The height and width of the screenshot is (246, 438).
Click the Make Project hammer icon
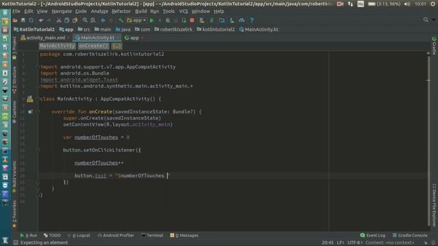pyautogui.click(x=120, y=20)
